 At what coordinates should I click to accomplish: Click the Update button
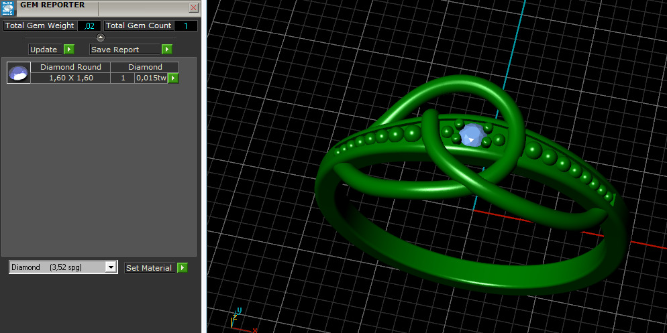click(46, 50)
